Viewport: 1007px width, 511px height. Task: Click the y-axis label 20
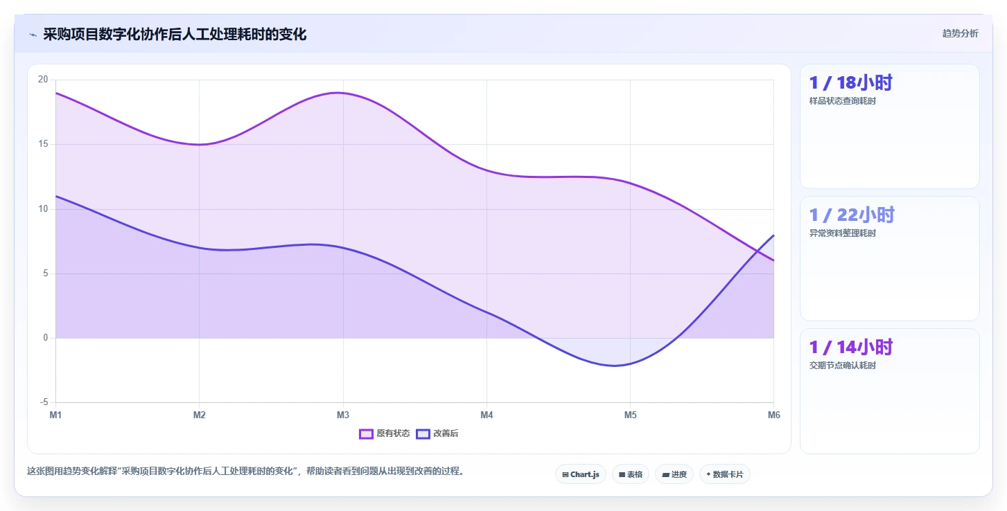click(x=43, y=80)
